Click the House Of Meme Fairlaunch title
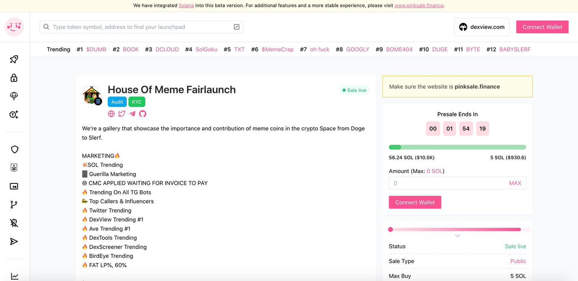Image resolution: width=578 pixels, height=281 pixels. point(171,89)
